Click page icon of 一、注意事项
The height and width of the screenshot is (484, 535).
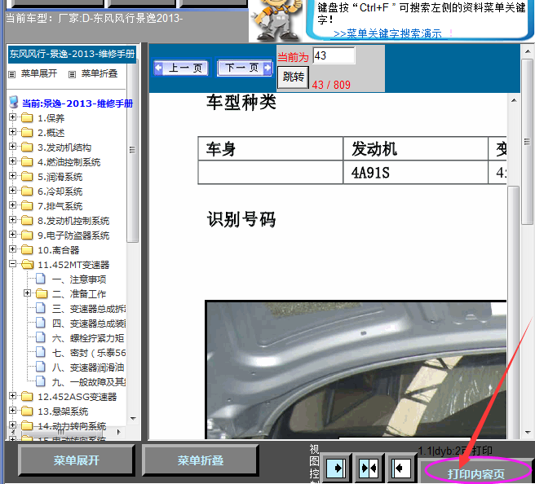[41, 279]
